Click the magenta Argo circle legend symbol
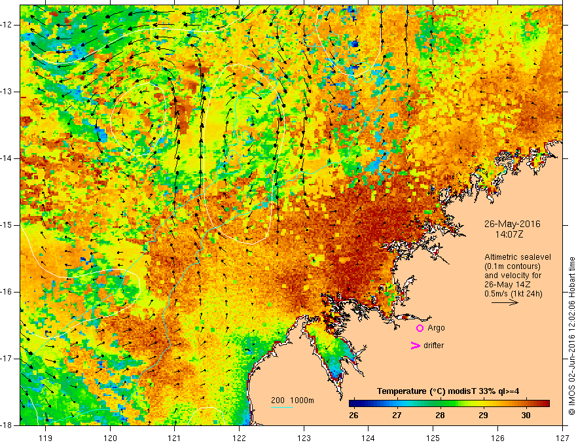This screenshot has height=445, width=576. click(x=420, y=328)
